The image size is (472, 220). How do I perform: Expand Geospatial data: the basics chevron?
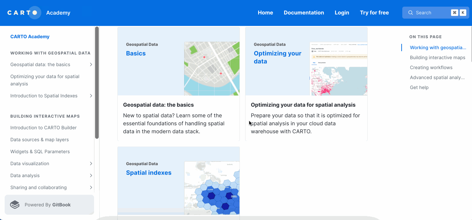pyautogui.click(x=91, y=64)
